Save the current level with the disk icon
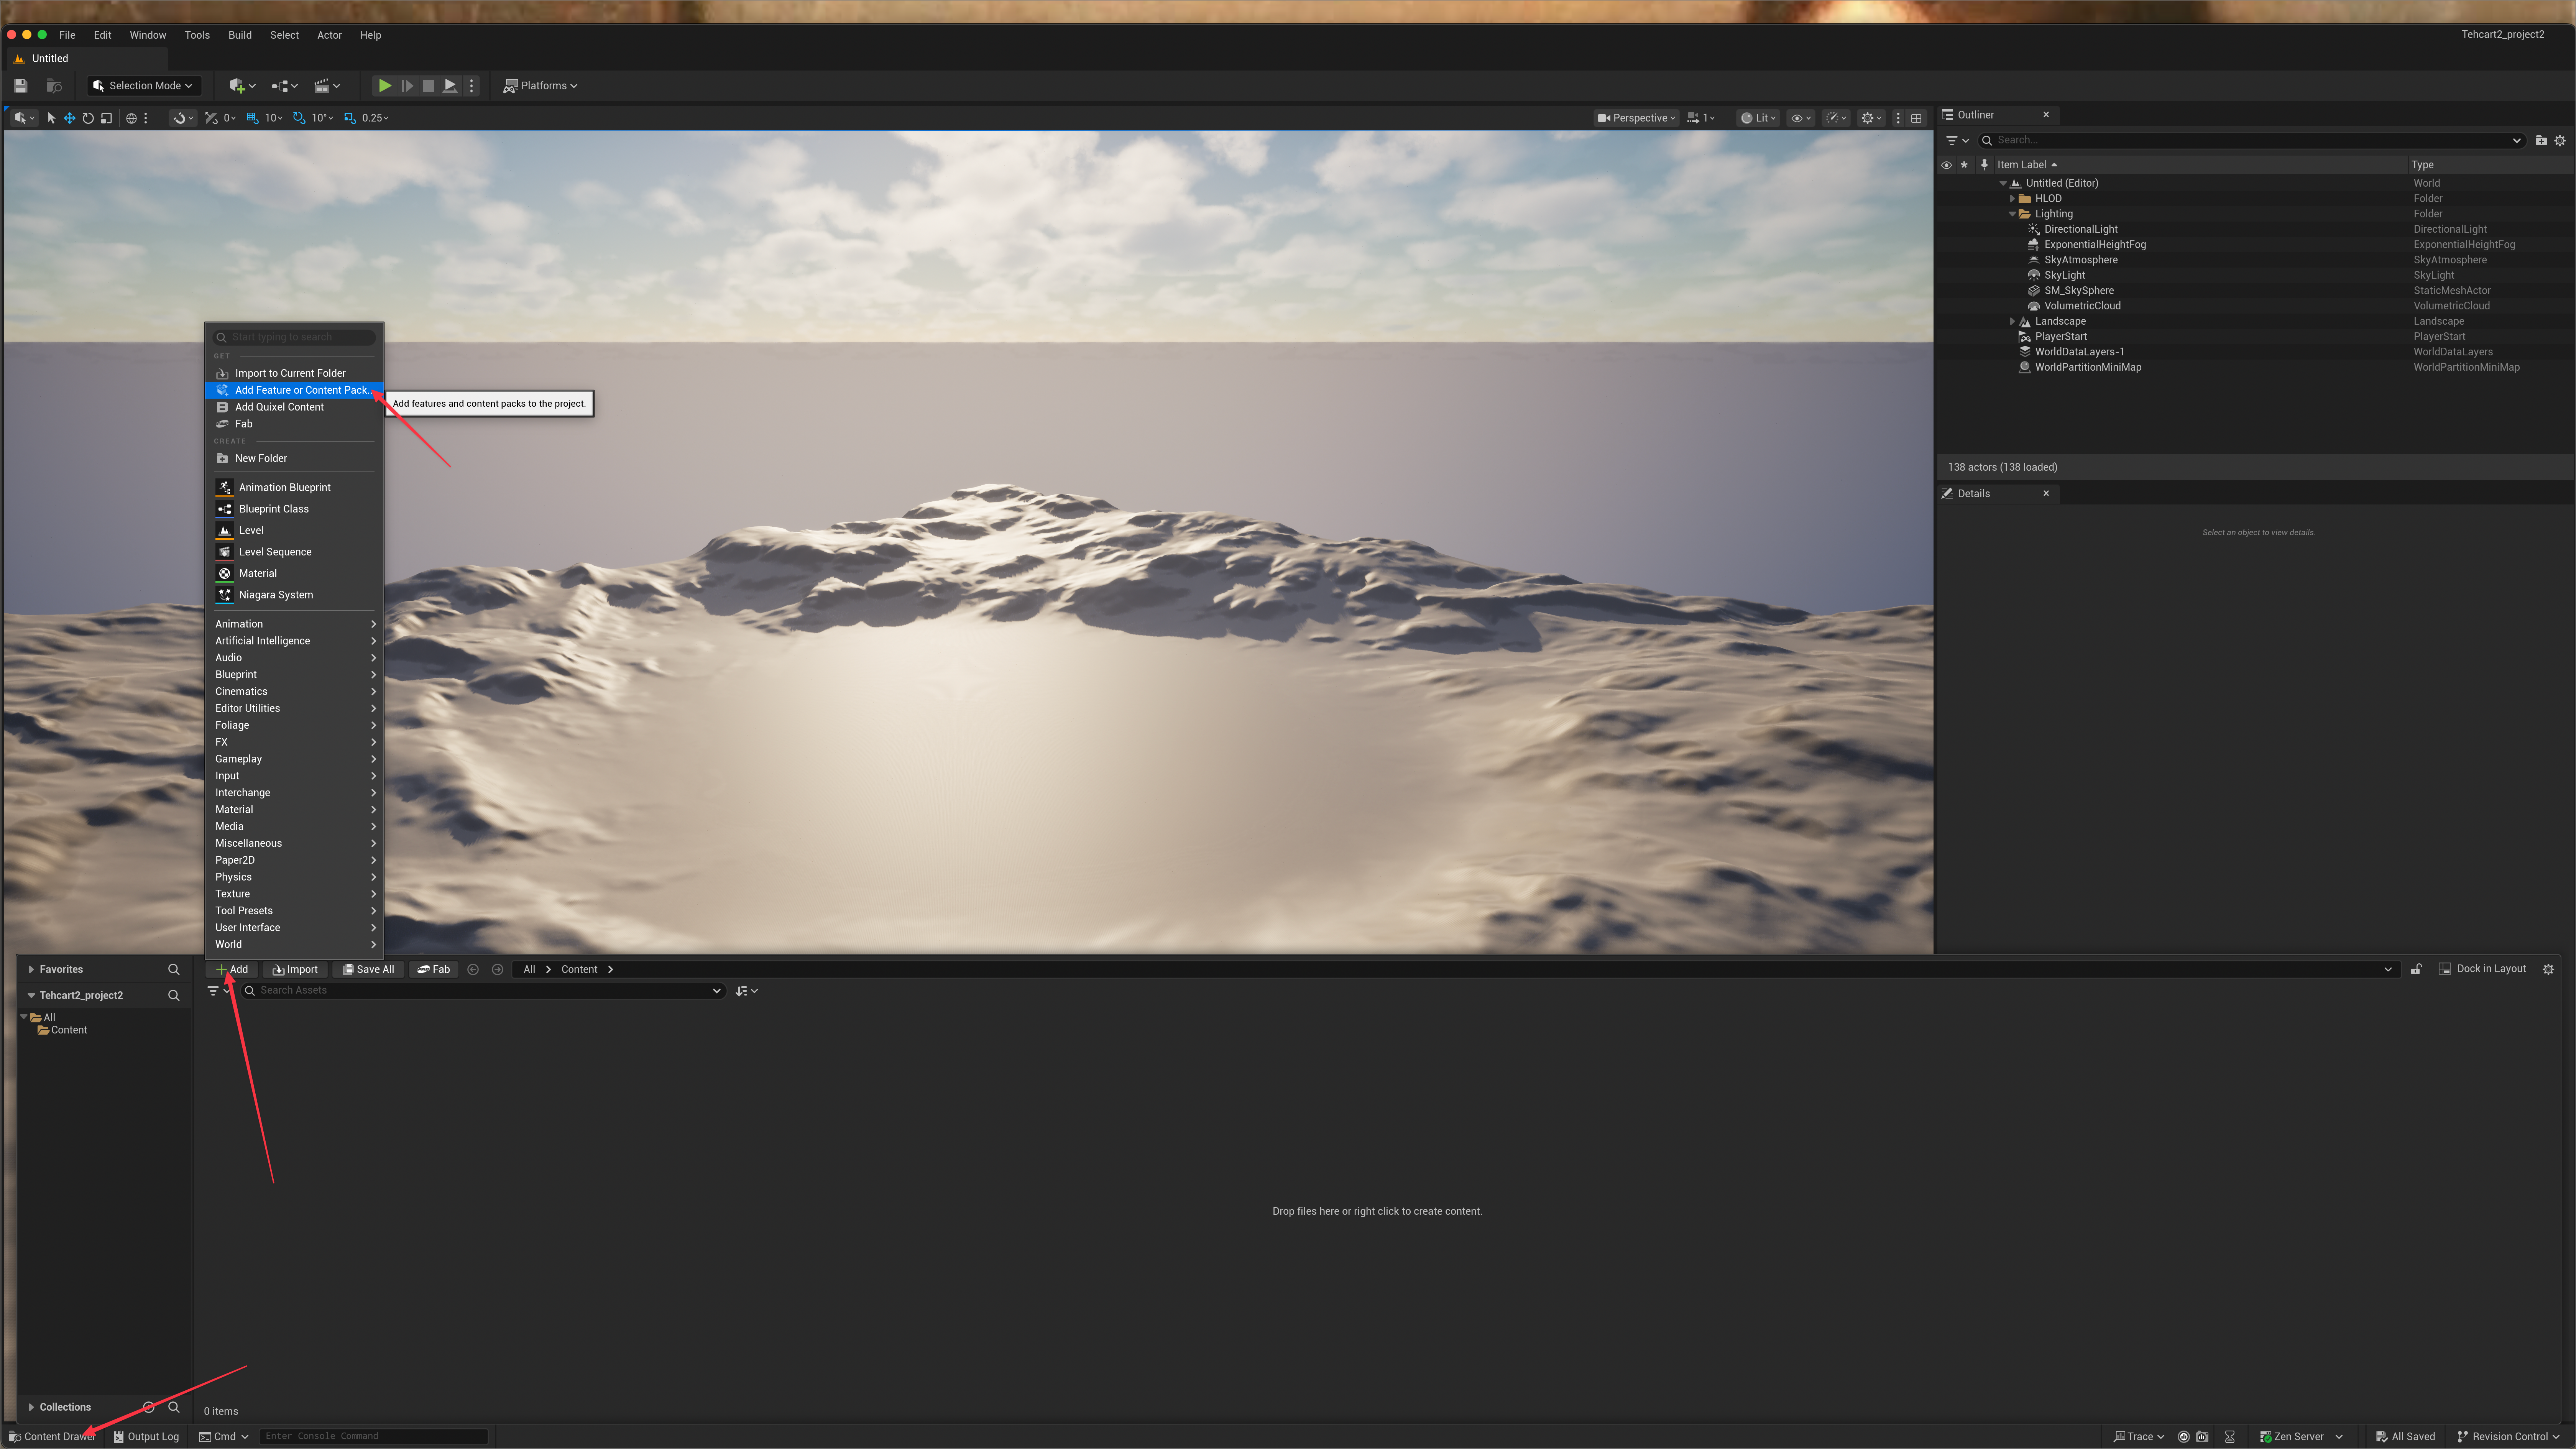Image resolution: width=2576 pixels, height=1449 pixels. (20, 86)
